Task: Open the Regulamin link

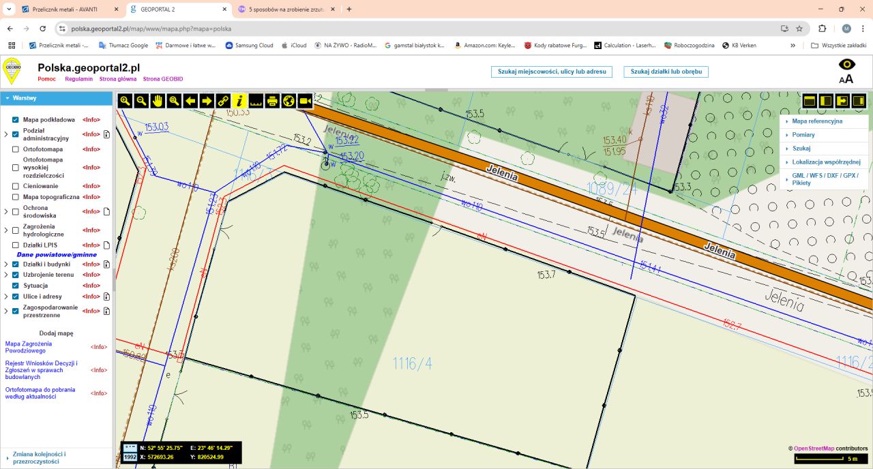Action: (78, 79)
